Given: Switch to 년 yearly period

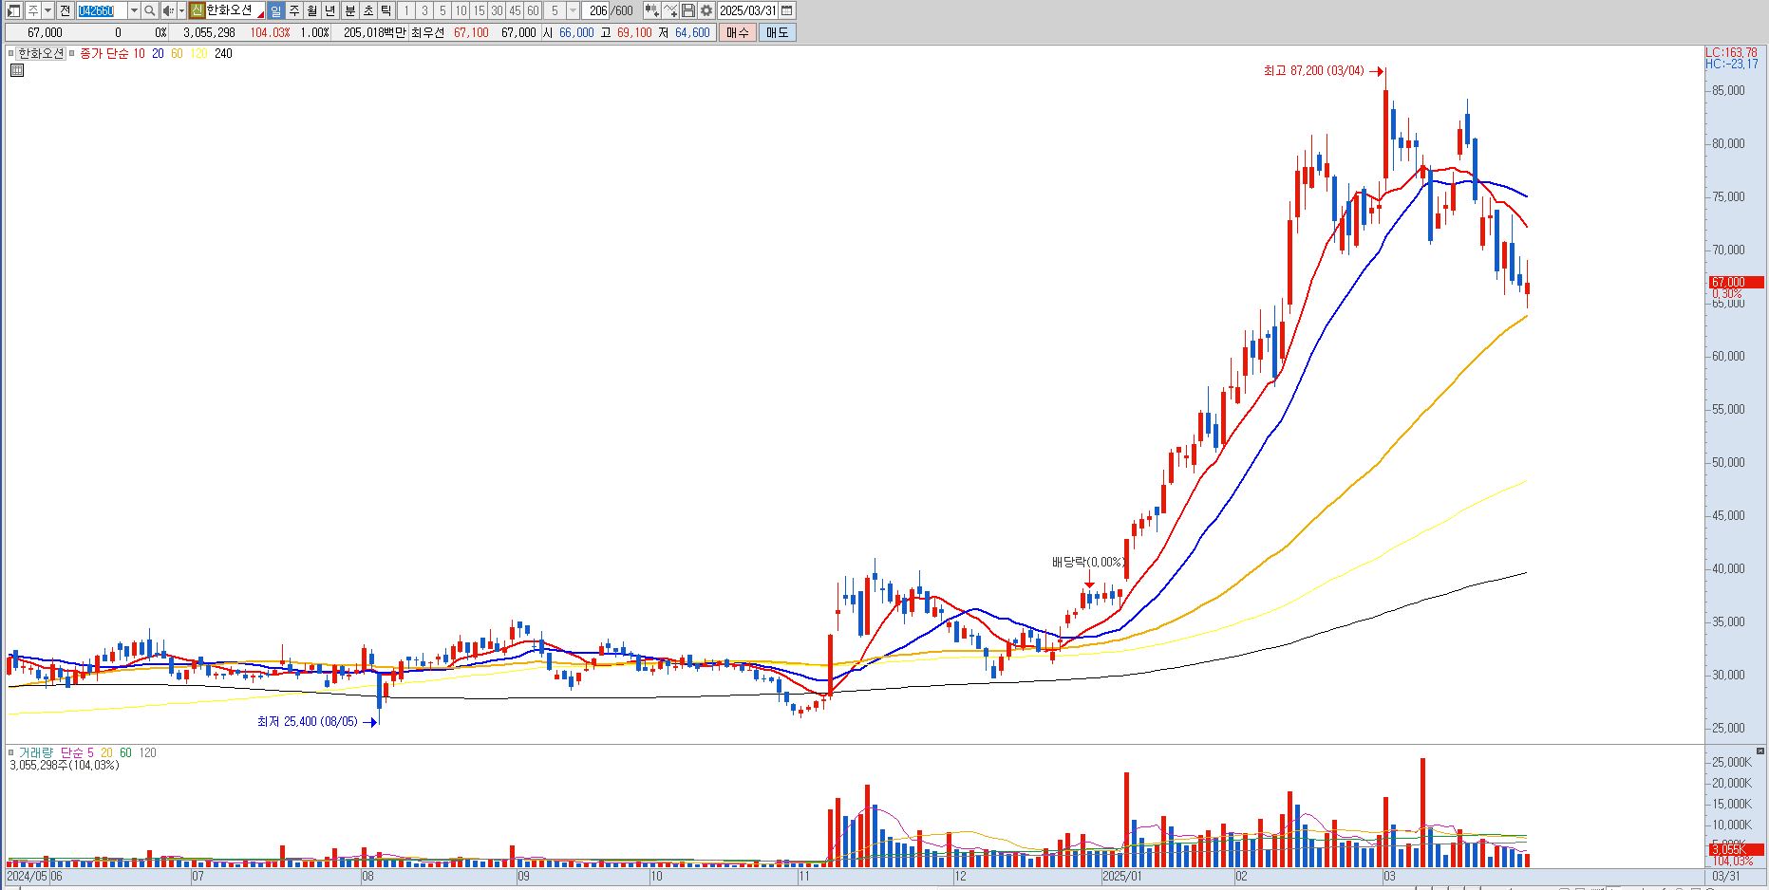Looking at the screenshot, I should pos(330,10).
